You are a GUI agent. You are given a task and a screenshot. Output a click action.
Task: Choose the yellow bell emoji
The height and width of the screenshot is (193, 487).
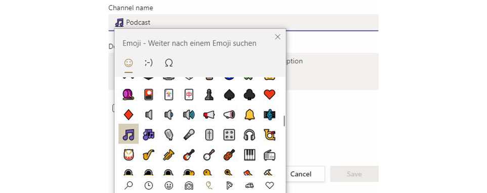point(250,115)
